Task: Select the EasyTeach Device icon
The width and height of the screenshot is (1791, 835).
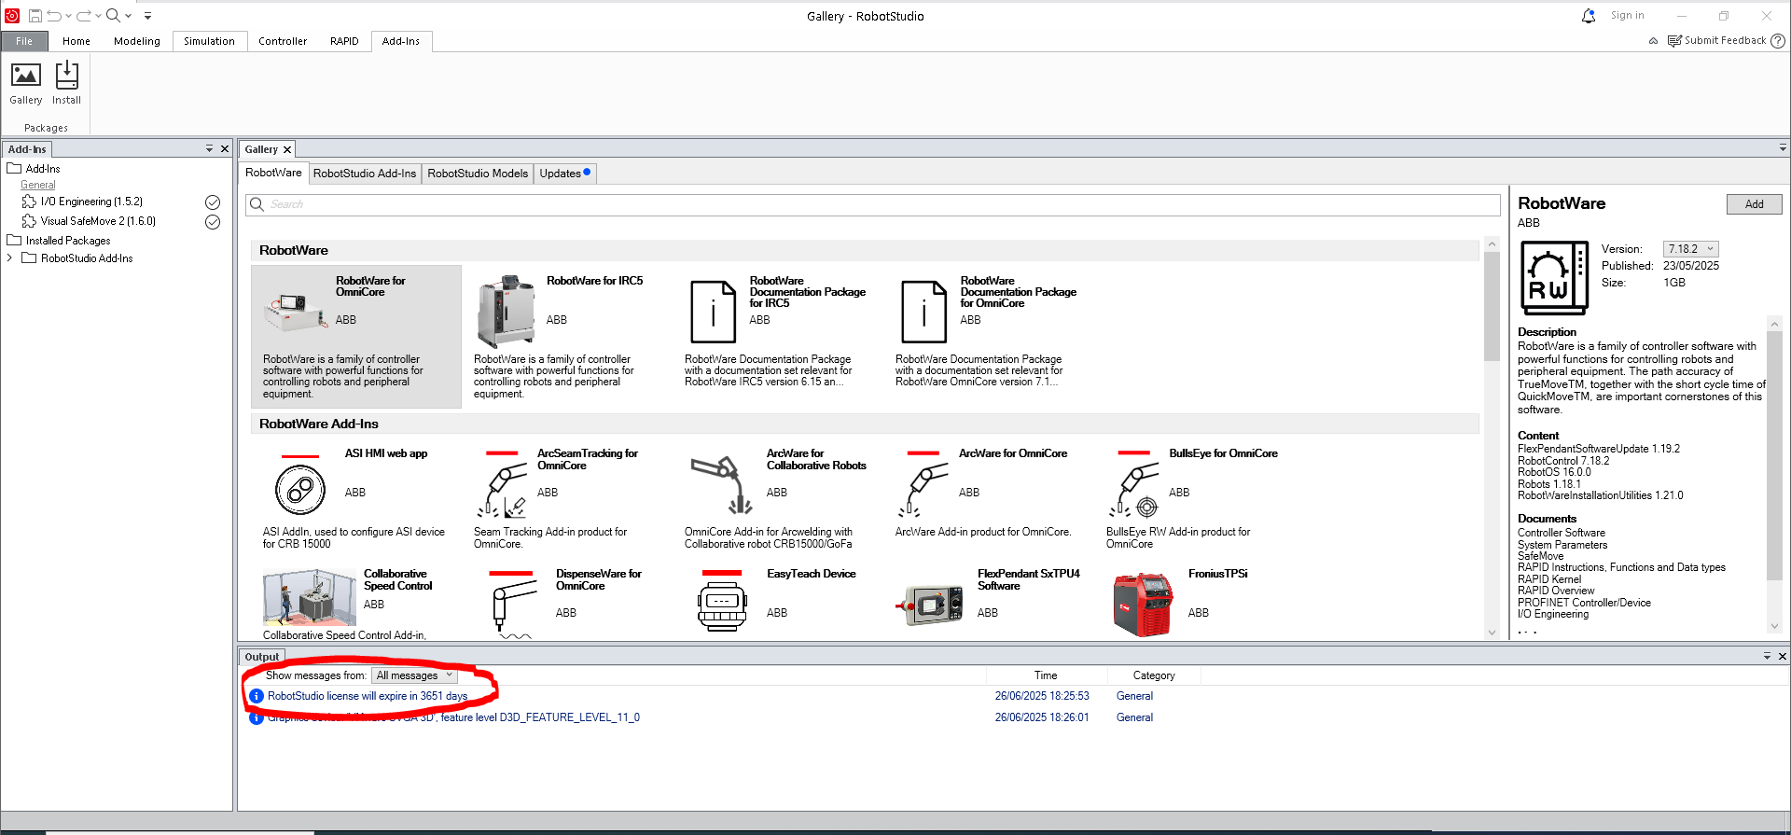Action: pyautogui.click(x=722, y=603)
